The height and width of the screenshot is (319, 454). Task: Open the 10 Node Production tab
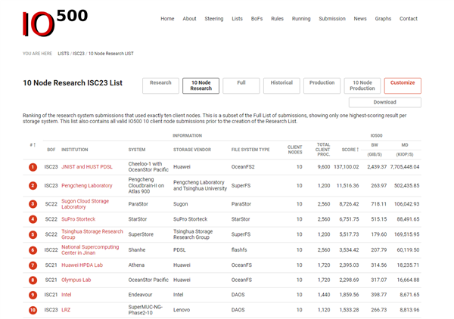362,85
